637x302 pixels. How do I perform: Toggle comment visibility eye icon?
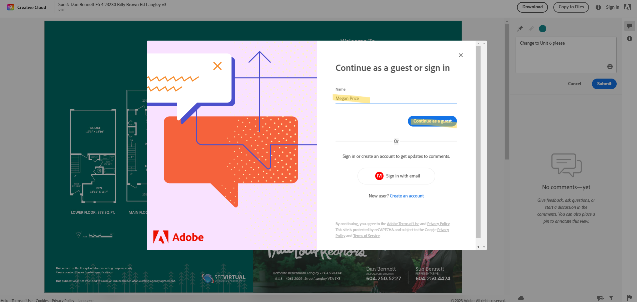(x=600, y=298)
